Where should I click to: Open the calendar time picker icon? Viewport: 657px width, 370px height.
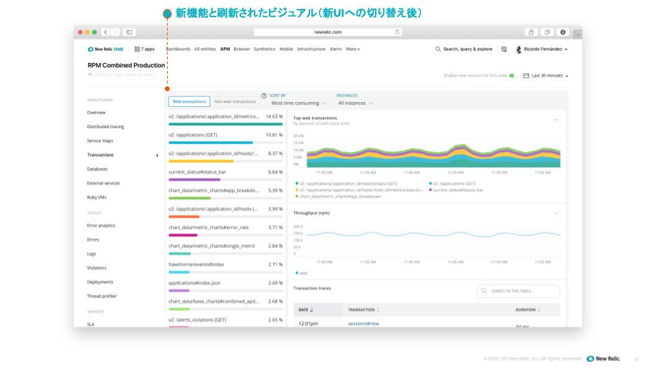526,75
